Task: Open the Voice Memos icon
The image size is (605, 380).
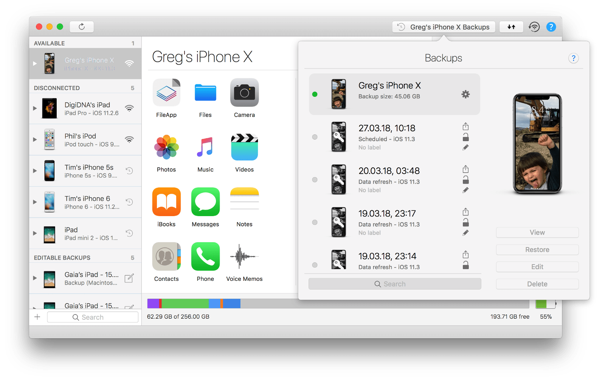Action: tap(244, 257)
